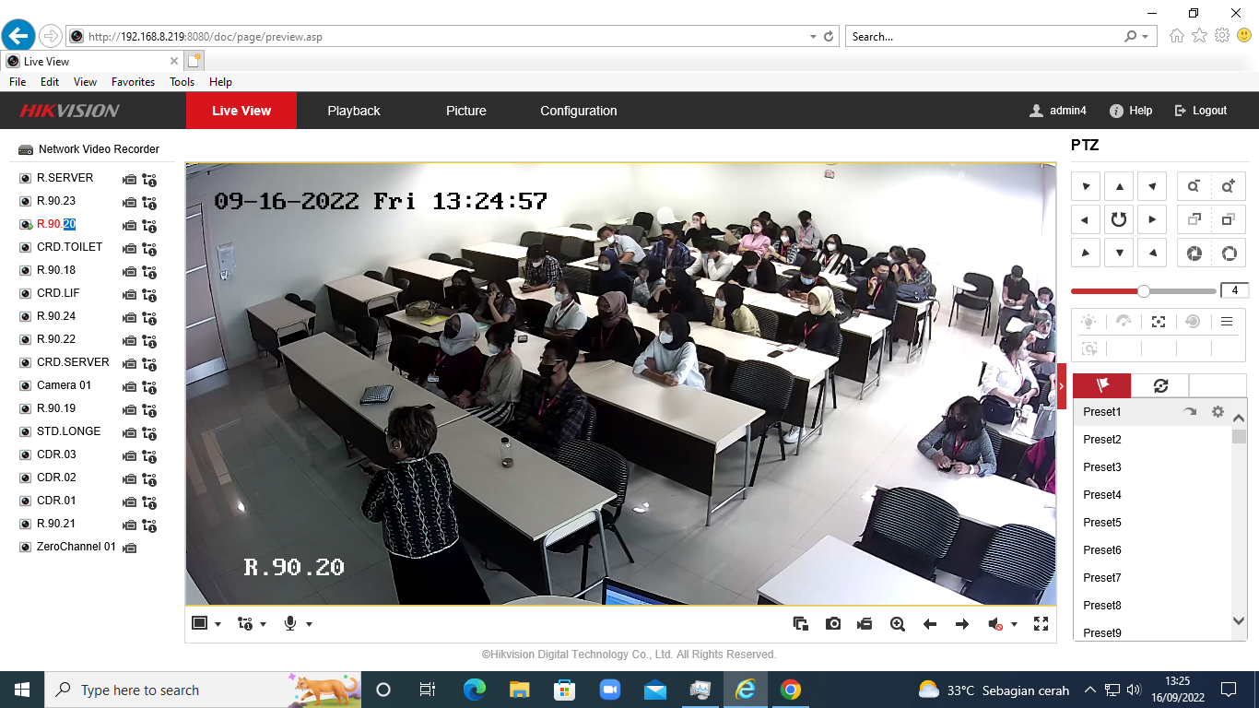The image size is (1259, 708).
Task: Switch stream type for the R.90.23 channel
Action: click(149, 203)
